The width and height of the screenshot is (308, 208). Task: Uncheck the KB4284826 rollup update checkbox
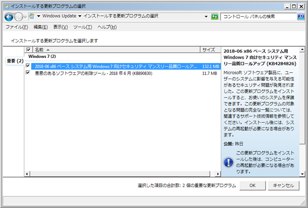pyautogui.click(x=28, y=65)
